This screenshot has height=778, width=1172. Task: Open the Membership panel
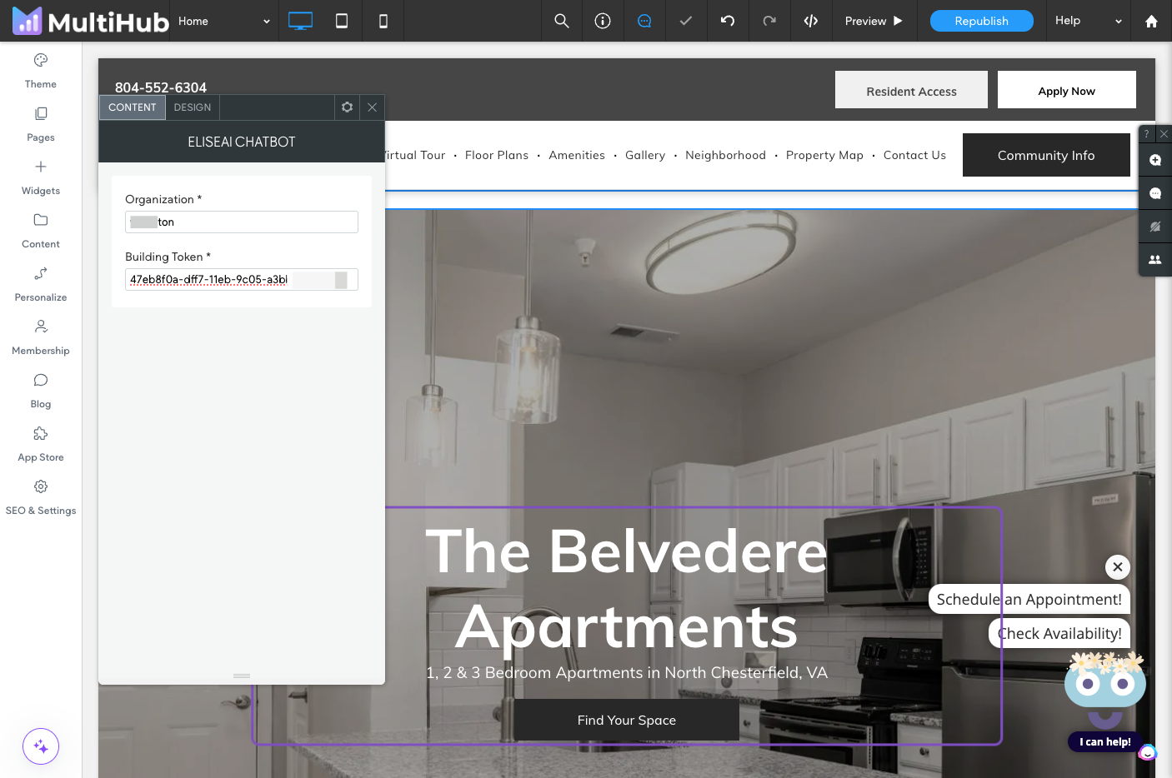point(41,337)
